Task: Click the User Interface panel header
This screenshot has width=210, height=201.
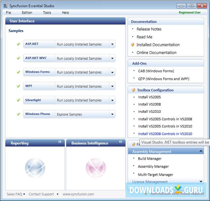Action: pos(65,21)
